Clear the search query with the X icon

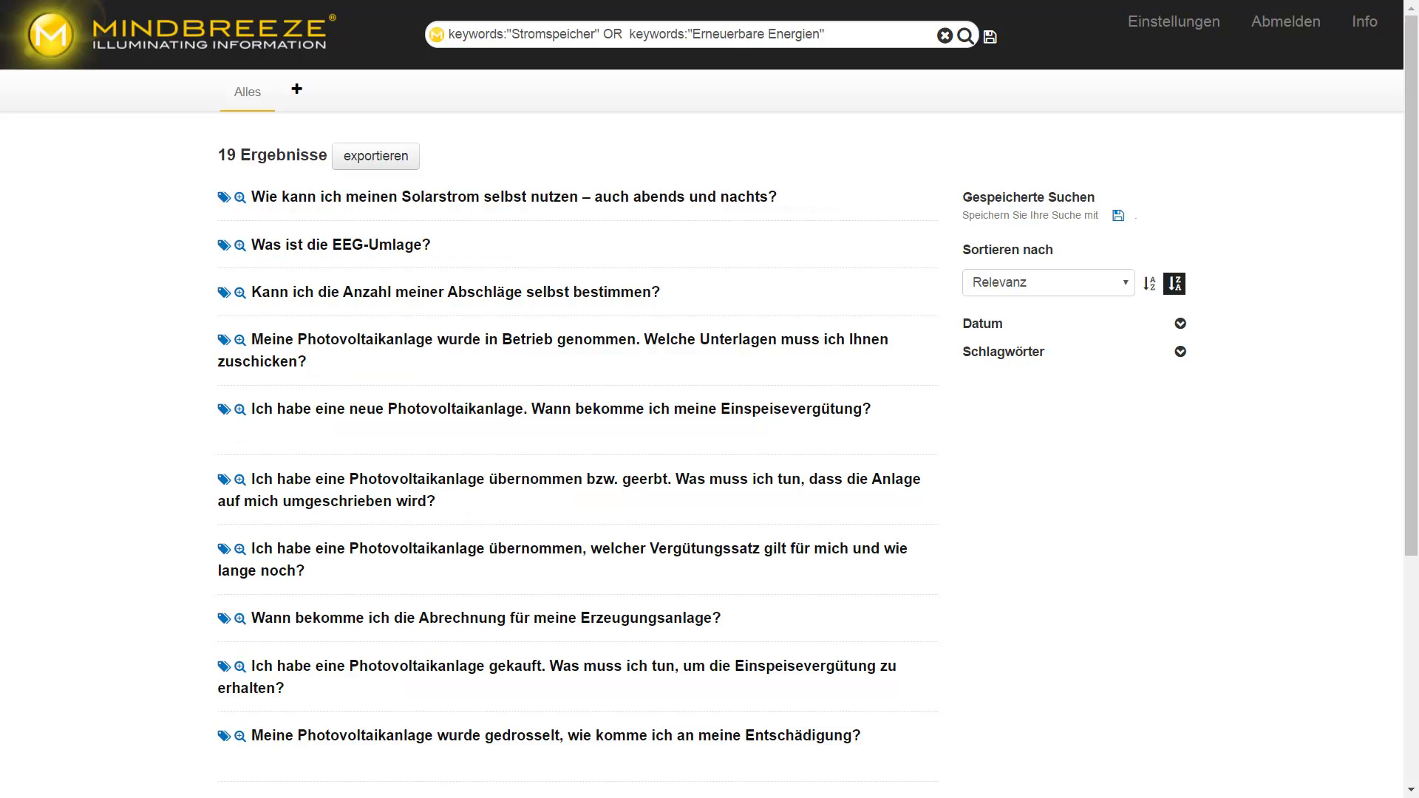pyautogui.click(x=945, y=35)
